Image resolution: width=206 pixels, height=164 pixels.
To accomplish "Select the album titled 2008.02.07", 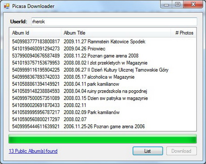I will (75, 119).
